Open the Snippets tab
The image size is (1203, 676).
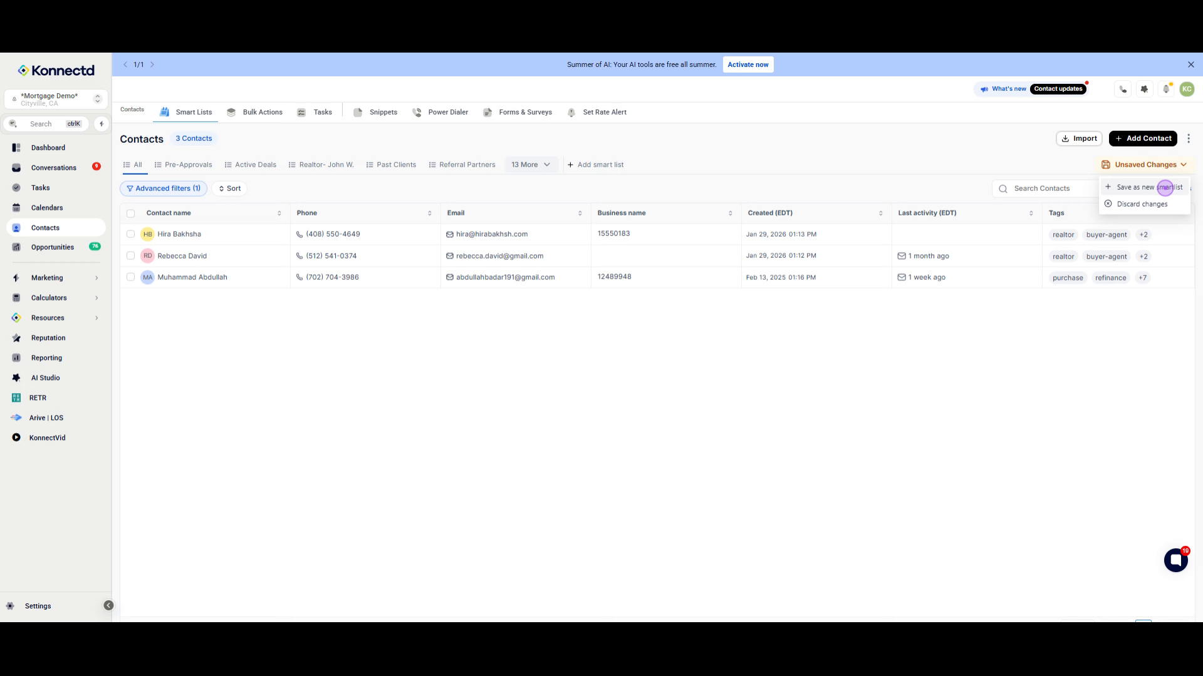(x=375, y=112)
